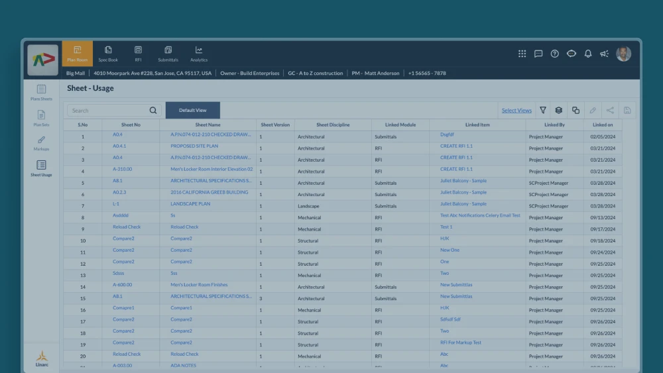This screenshot has width=663, height=373.
Task: Open the chat messages icon
Action: click(x=538, y=54)
